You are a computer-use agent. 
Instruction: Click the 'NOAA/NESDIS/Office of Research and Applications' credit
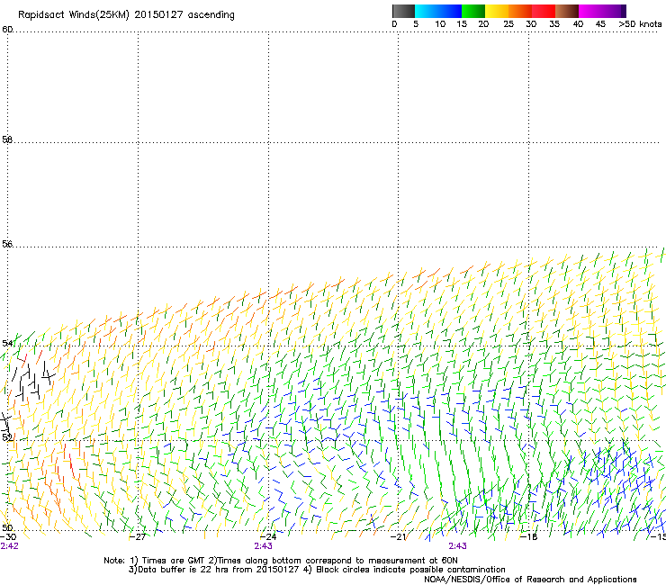(x=530, y=580)
